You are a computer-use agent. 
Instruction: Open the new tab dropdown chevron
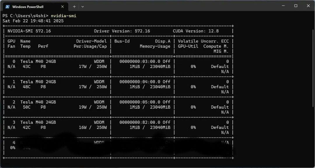point(83,6)
